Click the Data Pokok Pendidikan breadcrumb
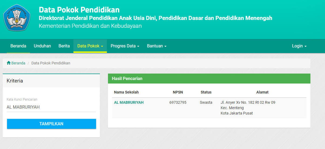 point(51,63)
